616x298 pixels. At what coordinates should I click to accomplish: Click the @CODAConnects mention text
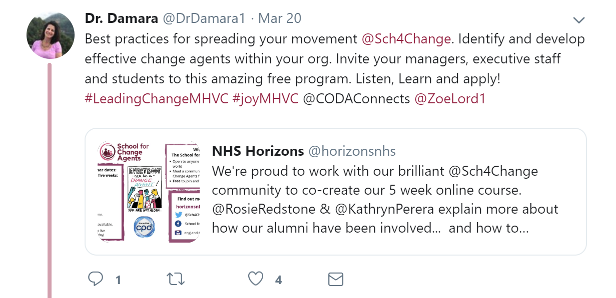coord(356,98)
